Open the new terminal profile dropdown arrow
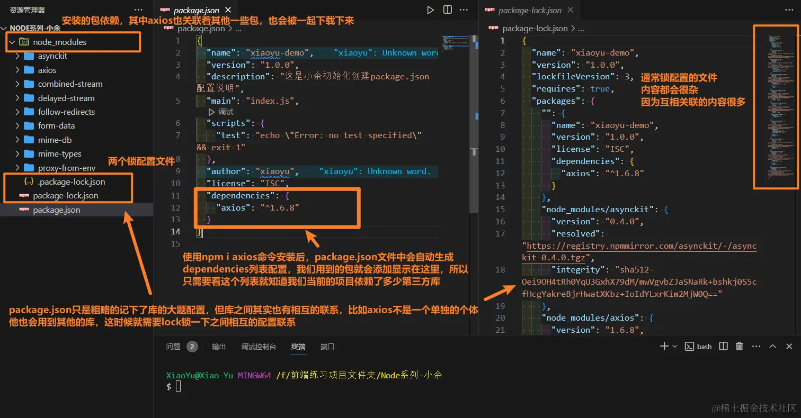The image size is (801, 418). coord(675,347)
